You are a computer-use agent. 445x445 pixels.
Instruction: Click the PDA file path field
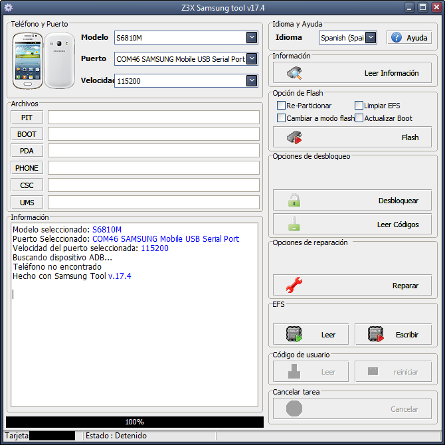point(153,151)
